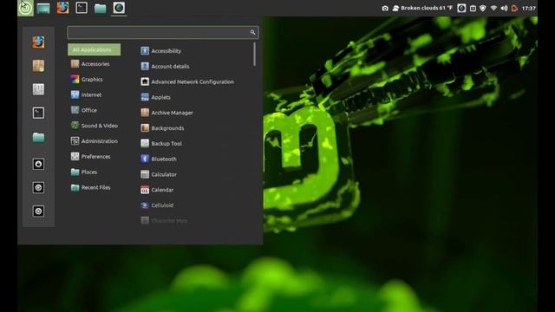Click the Show Desktop icon in the top panel
This screenshot has height=312, width=555.
pyautogui.click(x=43, y=8)
